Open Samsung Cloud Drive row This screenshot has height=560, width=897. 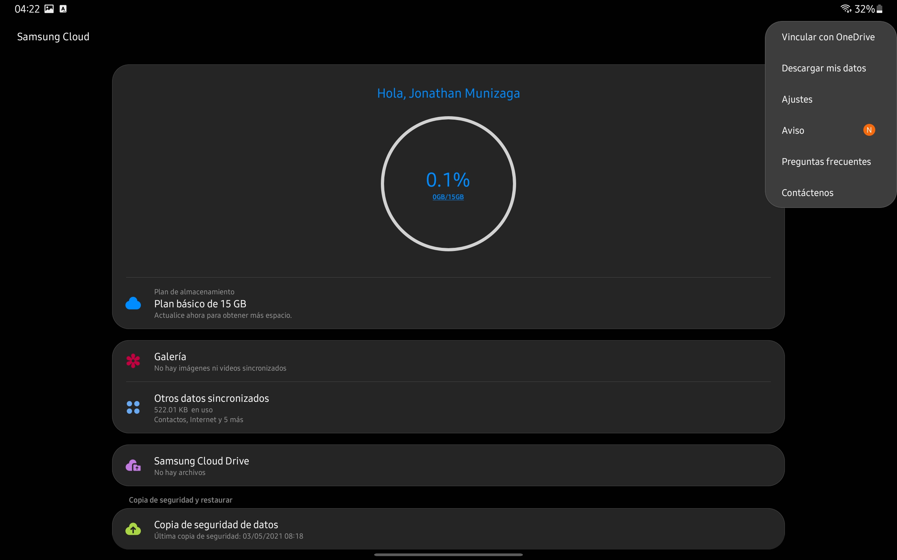[x=448, y=465]
